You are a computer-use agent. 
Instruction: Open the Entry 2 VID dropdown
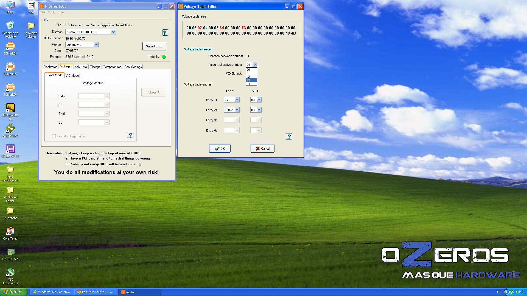[259, 110]
